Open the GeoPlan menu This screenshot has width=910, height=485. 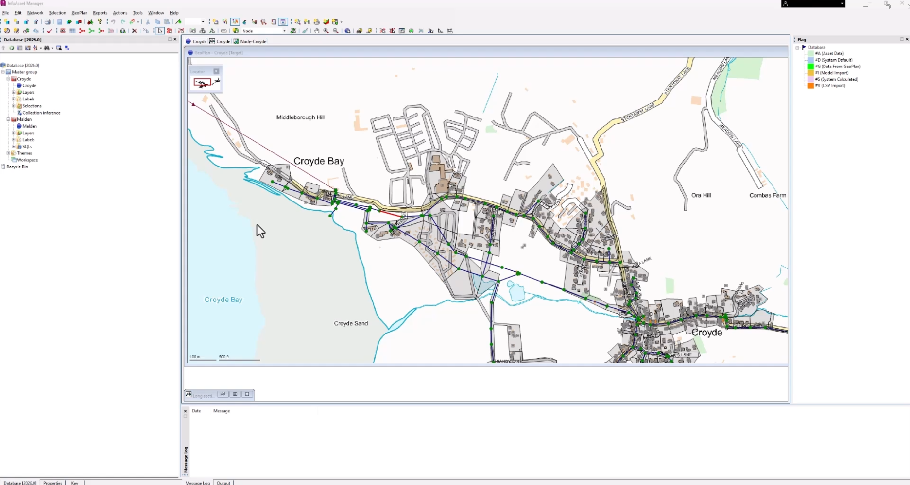79,13
